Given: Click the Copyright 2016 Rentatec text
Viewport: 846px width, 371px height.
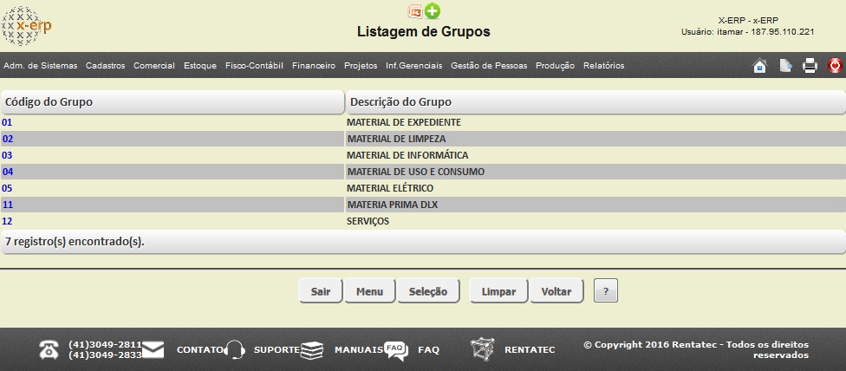Looking at the screenshot, I should tap(697, 350).
